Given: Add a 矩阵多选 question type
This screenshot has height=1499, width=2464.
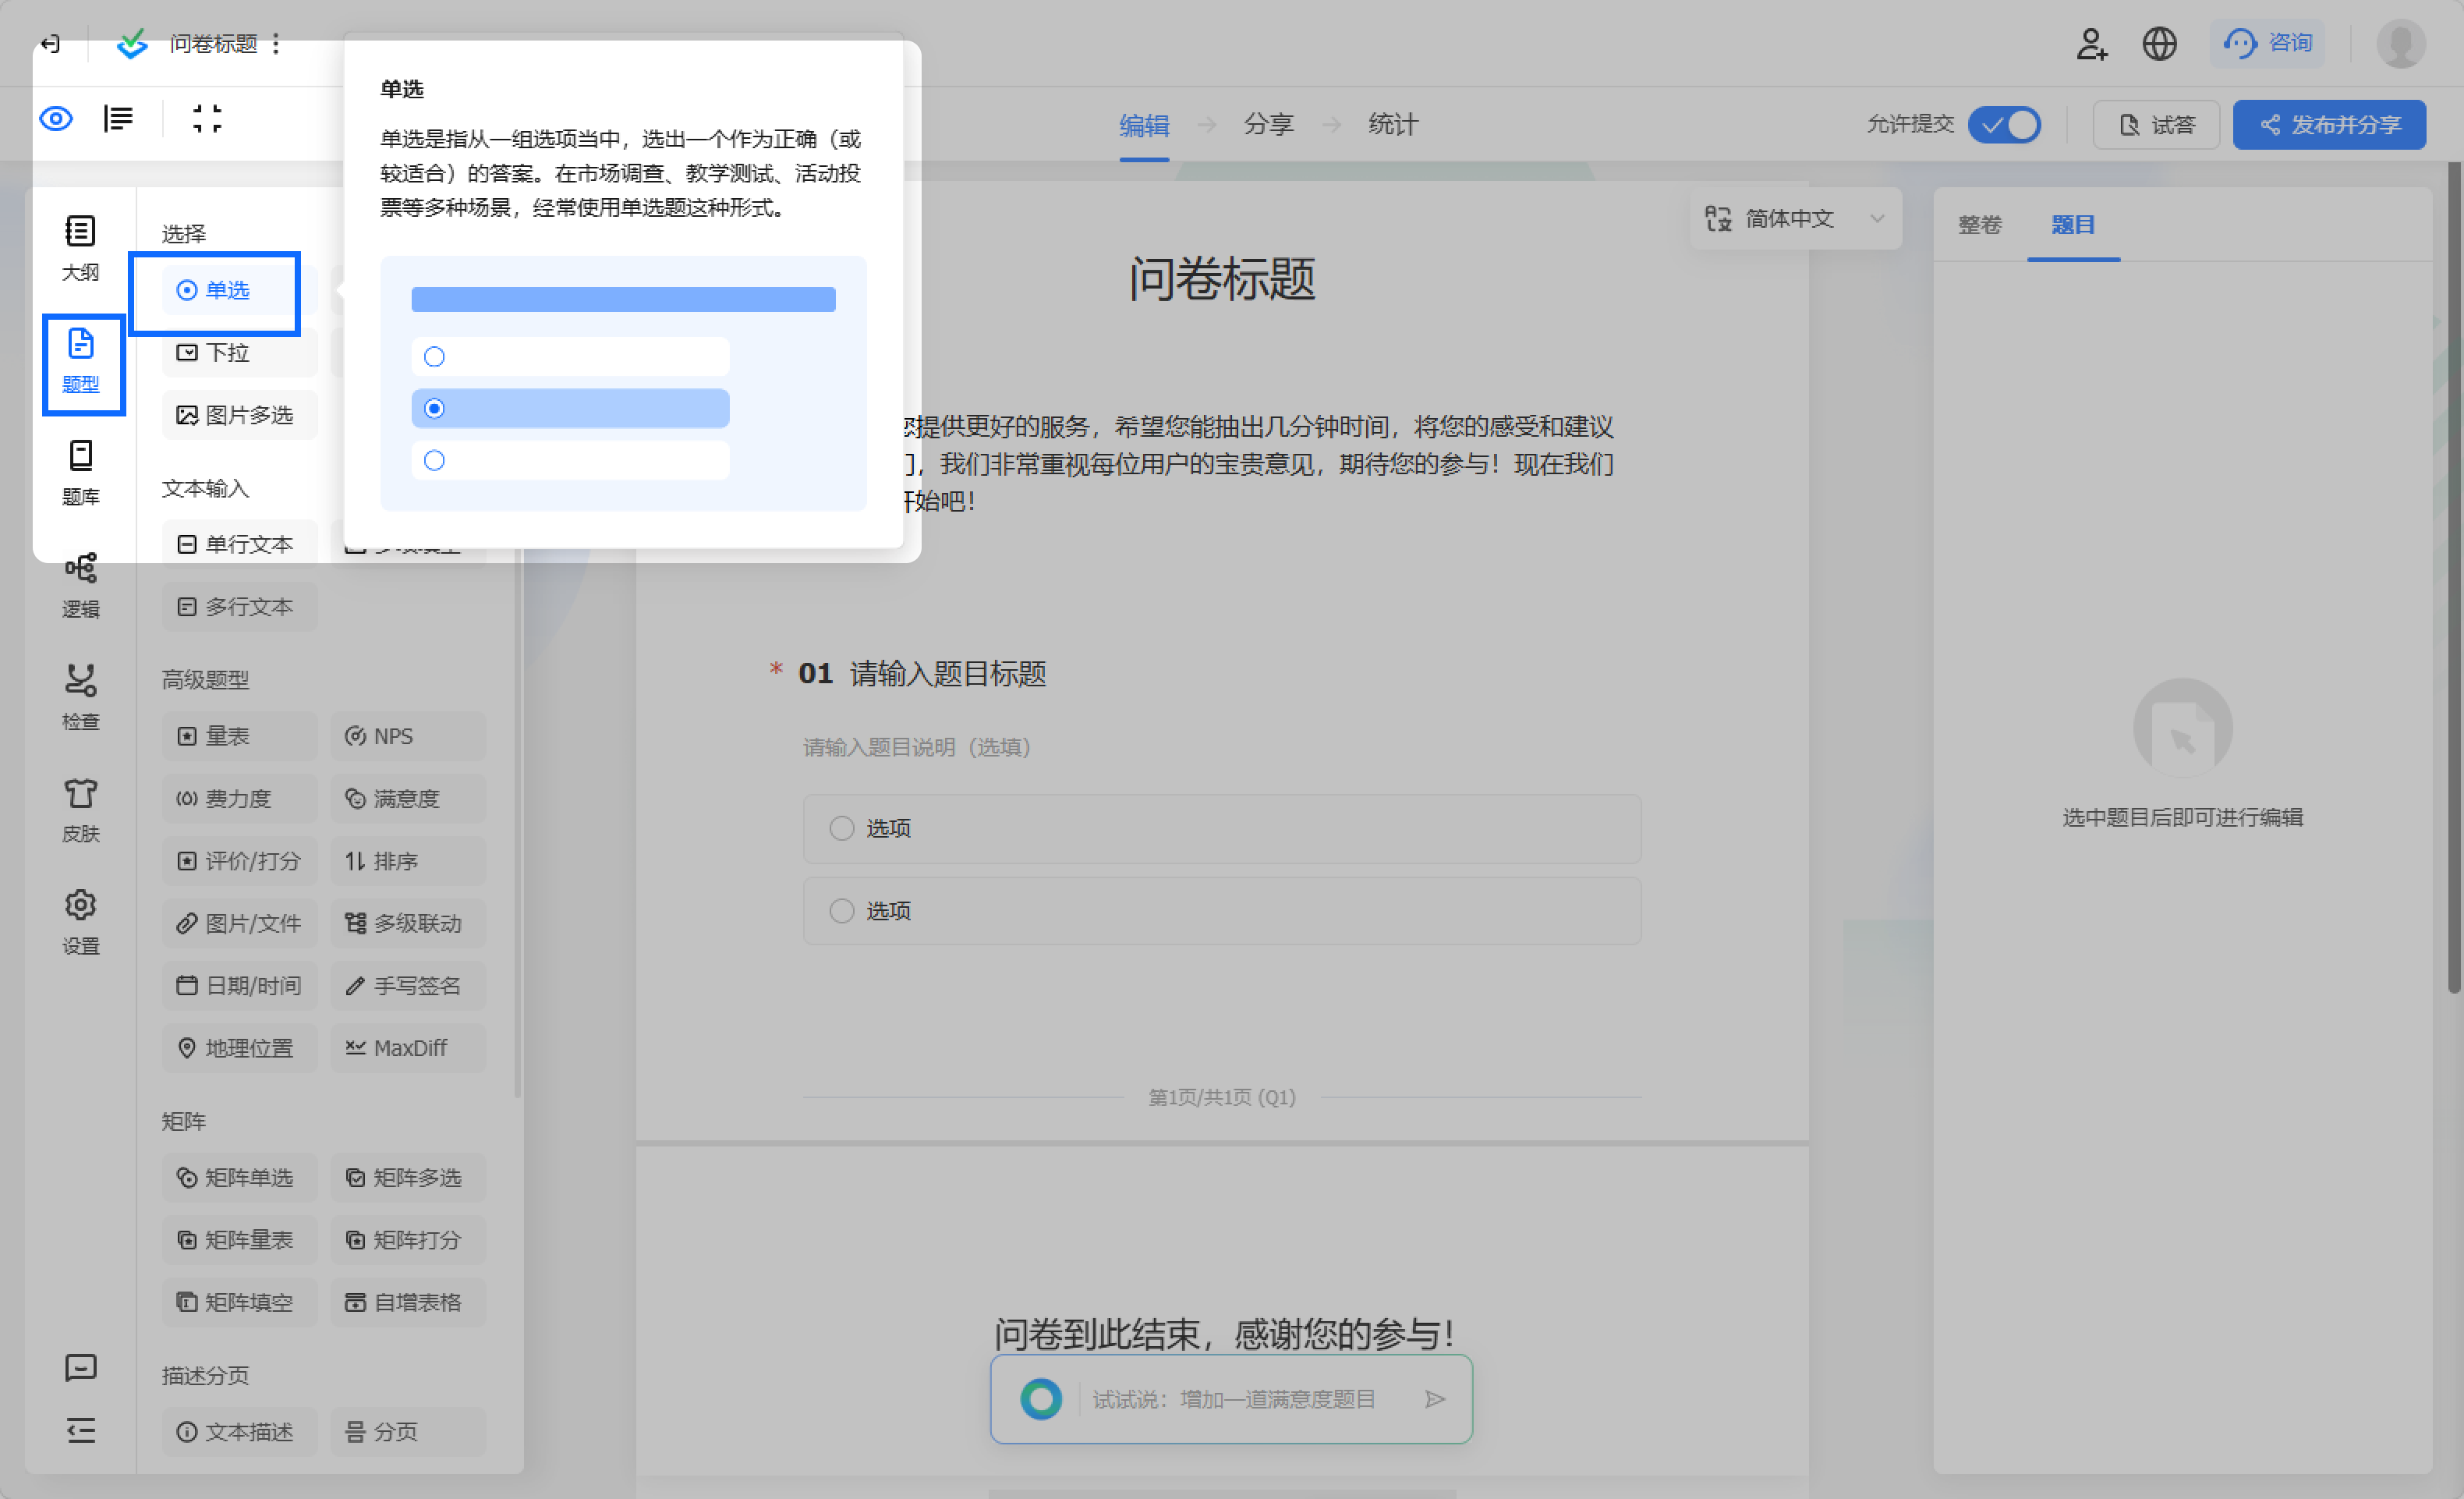Looking at the screenshot, I should pyautogui.click(x=408, y=1177).
